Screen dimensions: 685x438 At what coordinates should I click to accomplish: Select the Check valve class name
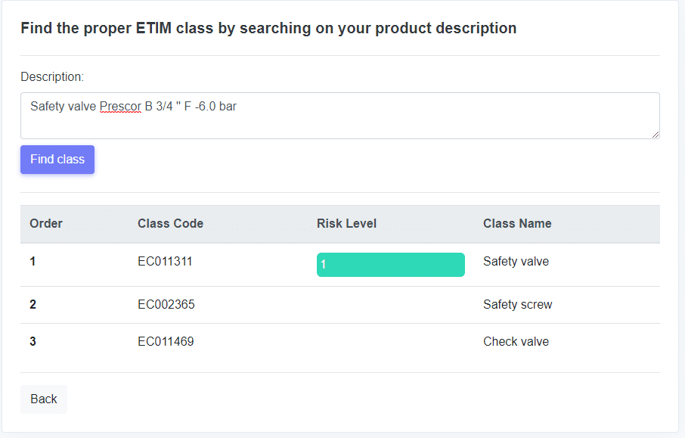(x=516, y=341)
